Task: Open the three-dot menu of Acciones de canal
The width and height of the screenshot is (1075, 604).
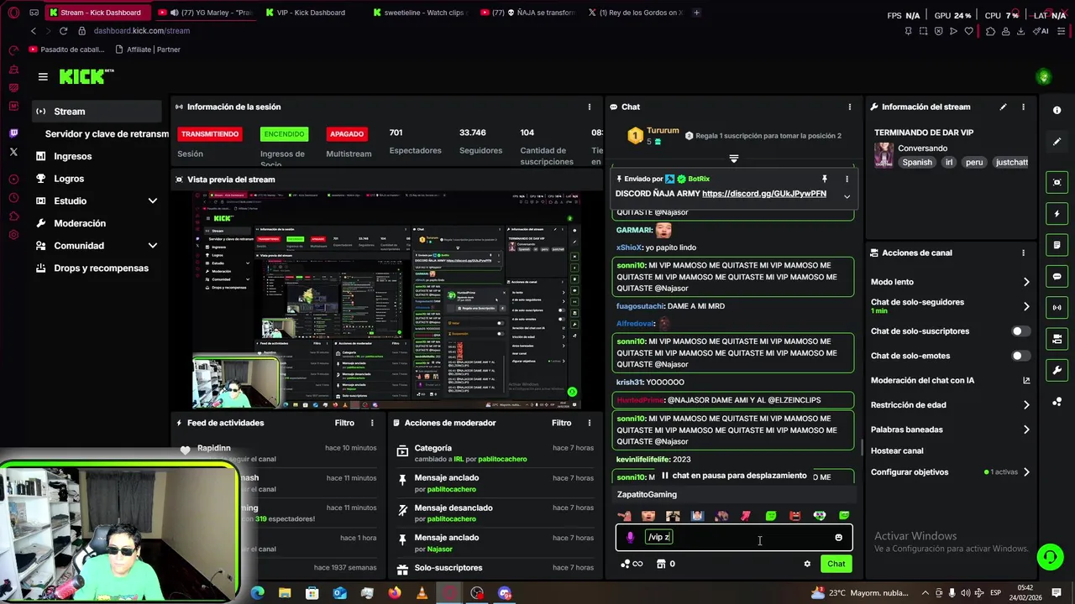Action: 1023,253
